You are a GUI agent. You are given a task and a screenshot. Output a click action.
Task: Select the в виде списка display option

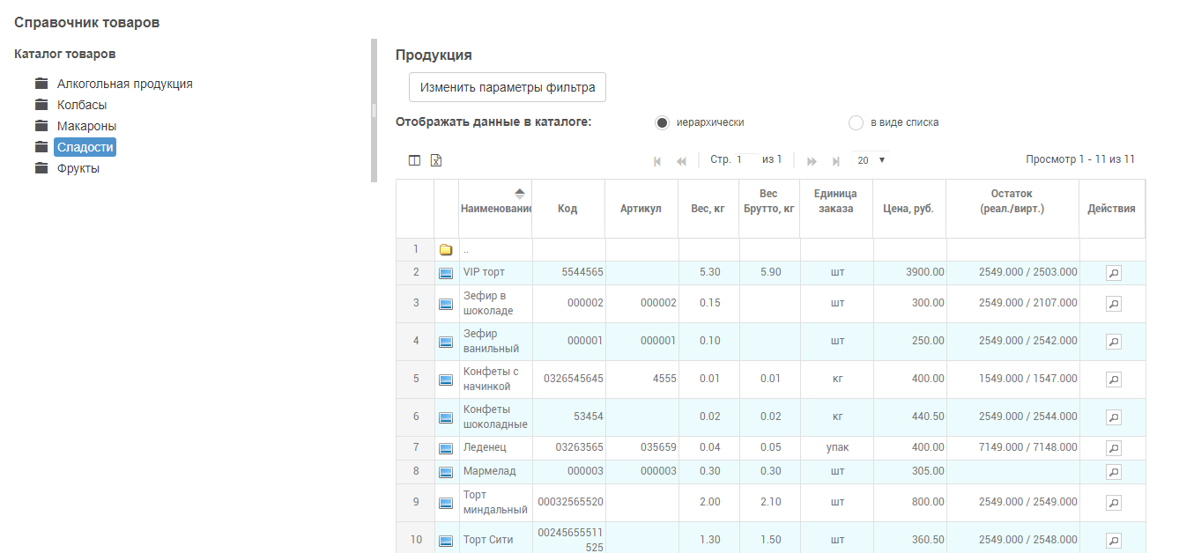856,123
